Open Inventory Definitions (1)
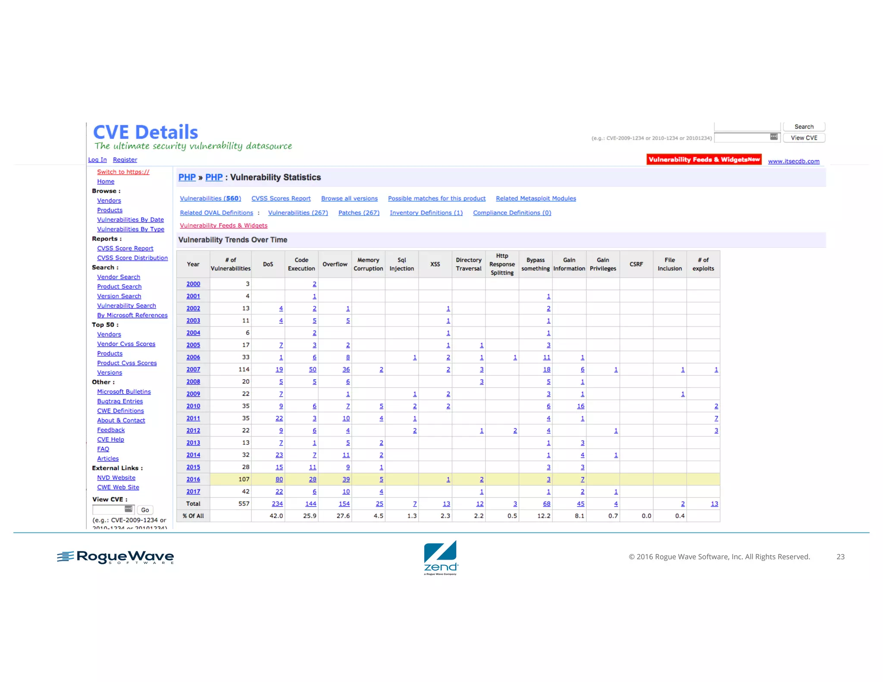The image size is (883, 682). (x=426, y=213)
